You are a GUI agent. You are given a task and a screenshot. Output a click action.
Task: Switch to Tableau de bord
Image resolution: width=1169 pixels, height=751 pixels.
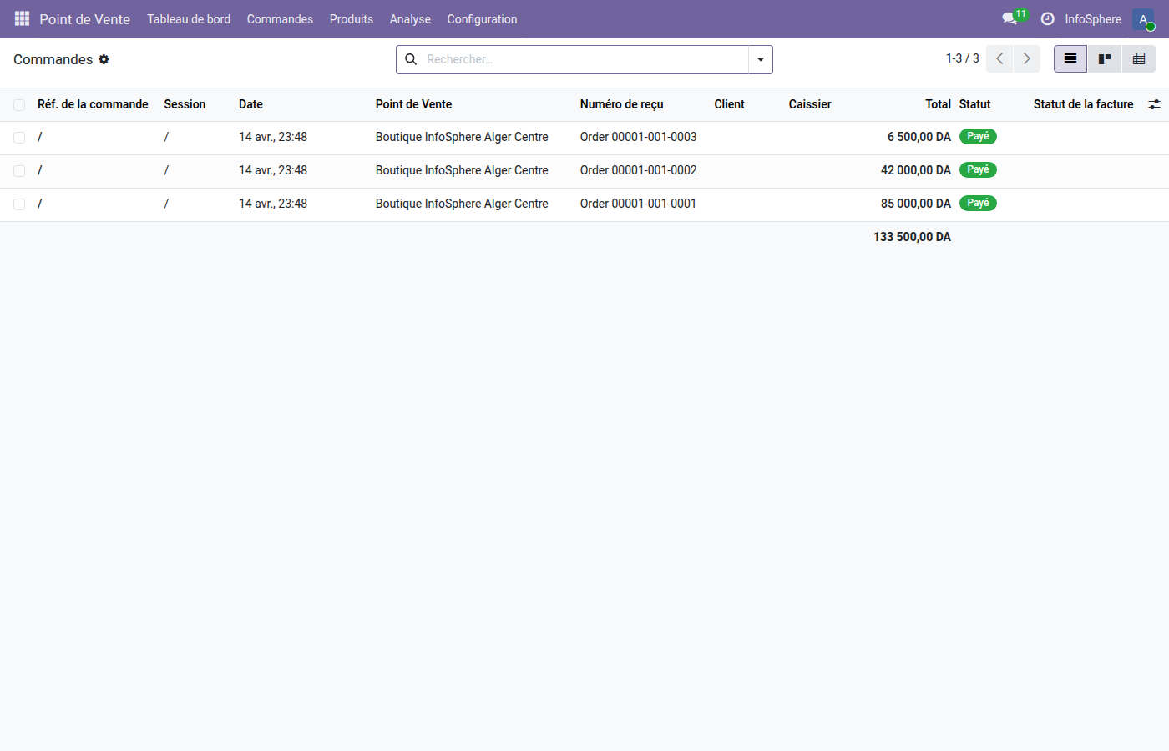point(189,18)
